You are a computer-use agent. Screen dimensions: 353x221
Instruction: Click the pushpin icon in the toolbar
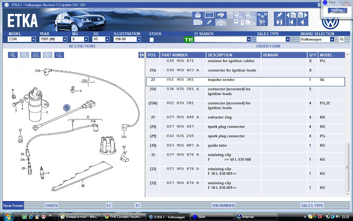click(x=279, y=15)
